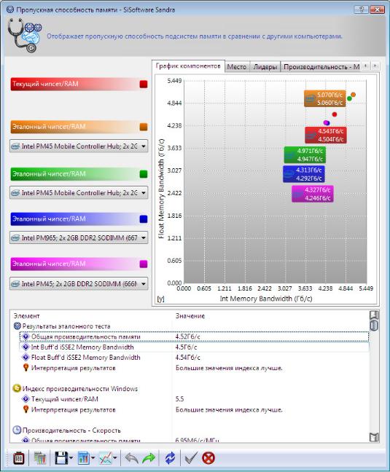Click the tab strip's right scroll arrow
This screenshot has height=472, width=390.
(375, 66)
